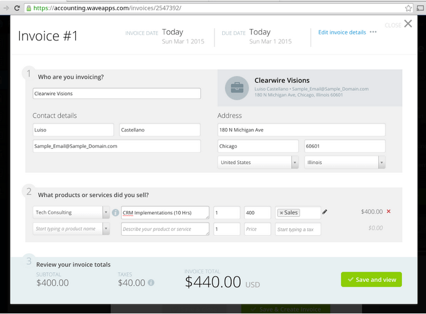Click the invoice total $440.00
Viewport: 426px width, 314px height.
[x=213, y=282]
